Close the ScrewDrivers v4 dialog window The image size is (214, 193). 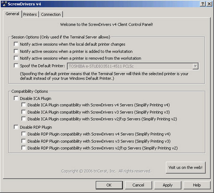pyautogui.click(x=209, y=4)
